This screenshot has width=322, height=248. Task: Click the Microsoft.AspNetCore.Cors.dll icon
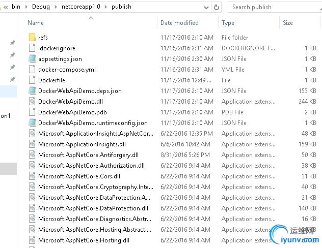(32, 176)
